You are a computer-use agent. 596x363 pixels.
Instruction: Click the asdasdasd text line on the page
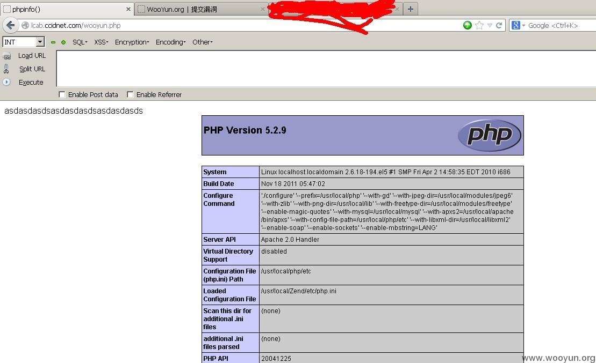[74, 111]
